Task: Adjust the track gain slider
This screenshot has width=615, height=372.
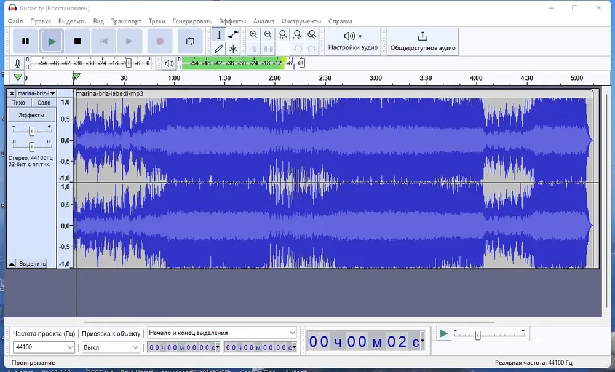Action: 32,131
